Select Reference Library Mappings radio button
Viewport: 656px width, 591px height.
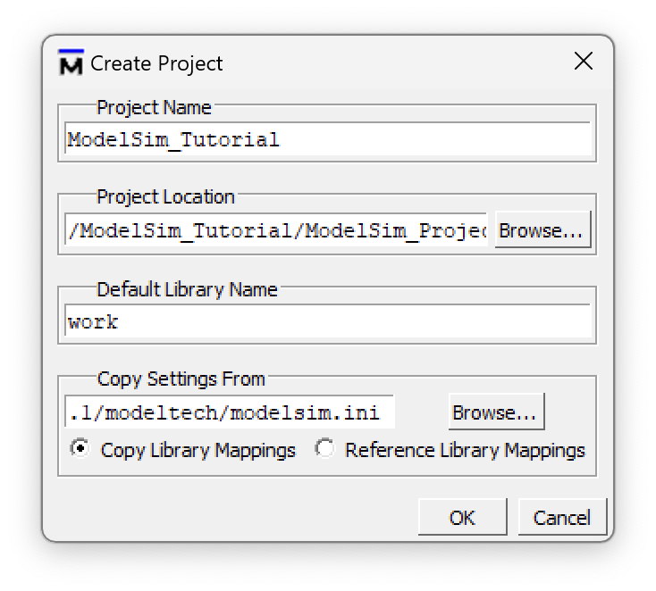[x=324, y=449]
